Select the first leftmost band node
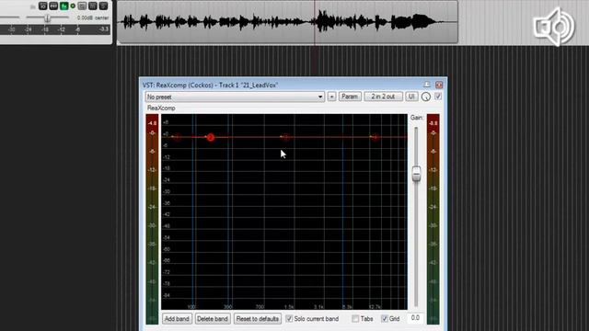Viewport: 589px width, 331px height. (x=177, y=137)
